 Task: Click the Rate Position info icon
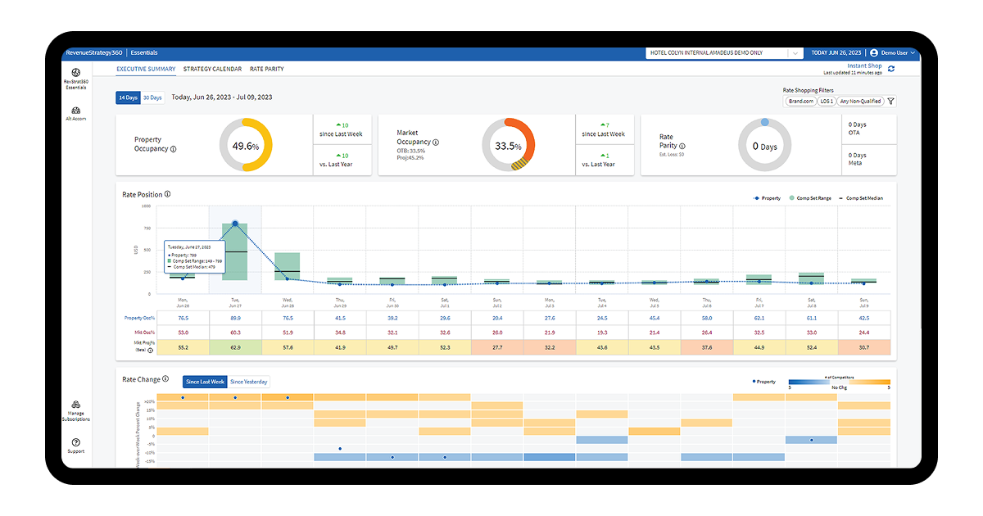(x=169, y=194)
